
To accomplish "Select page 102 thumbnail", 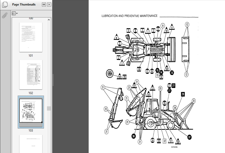I will [31, 75].
